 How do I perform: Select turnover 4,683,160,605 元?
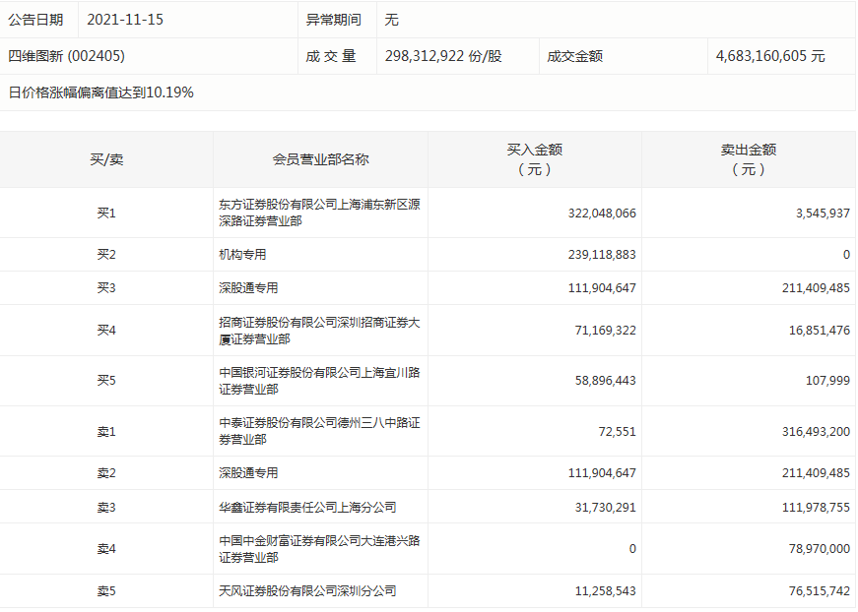click(770, 56)
